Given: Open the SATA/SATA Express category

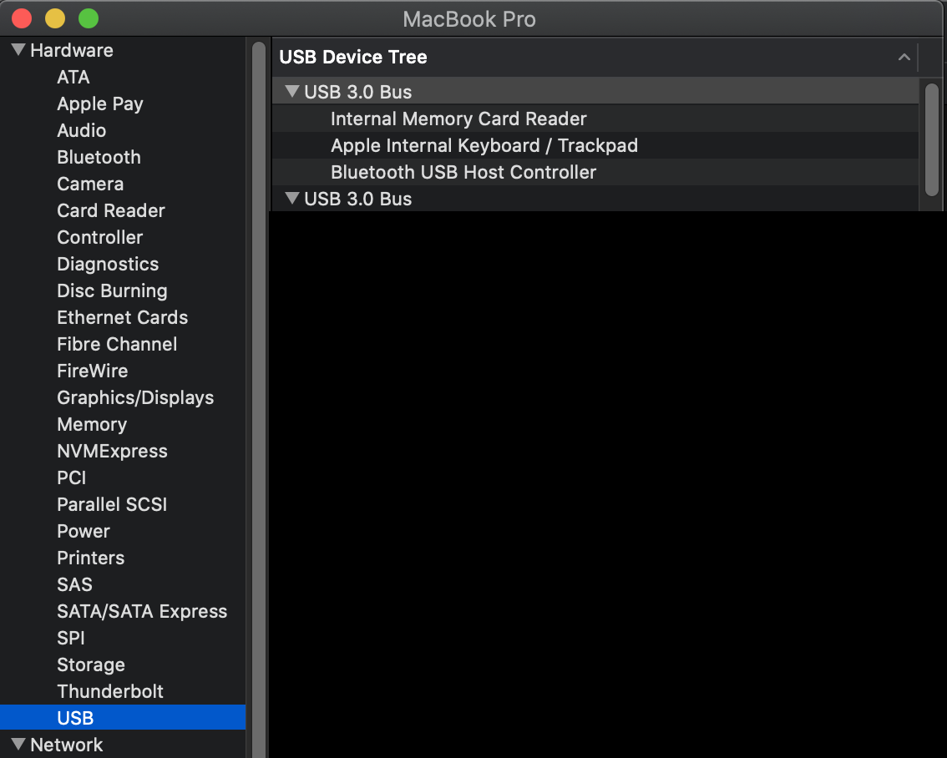Looking at the screenshot, I should tap(142, 611).
